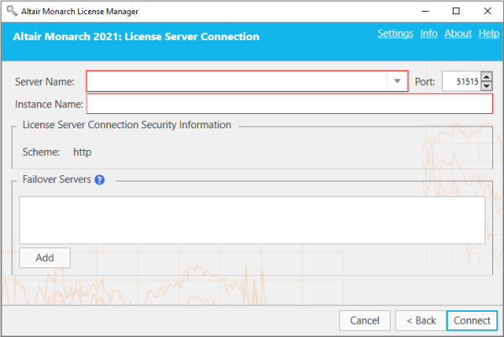The image size is (504, 337).
Task: Open the Info link
Action: (x=428, y=34)
